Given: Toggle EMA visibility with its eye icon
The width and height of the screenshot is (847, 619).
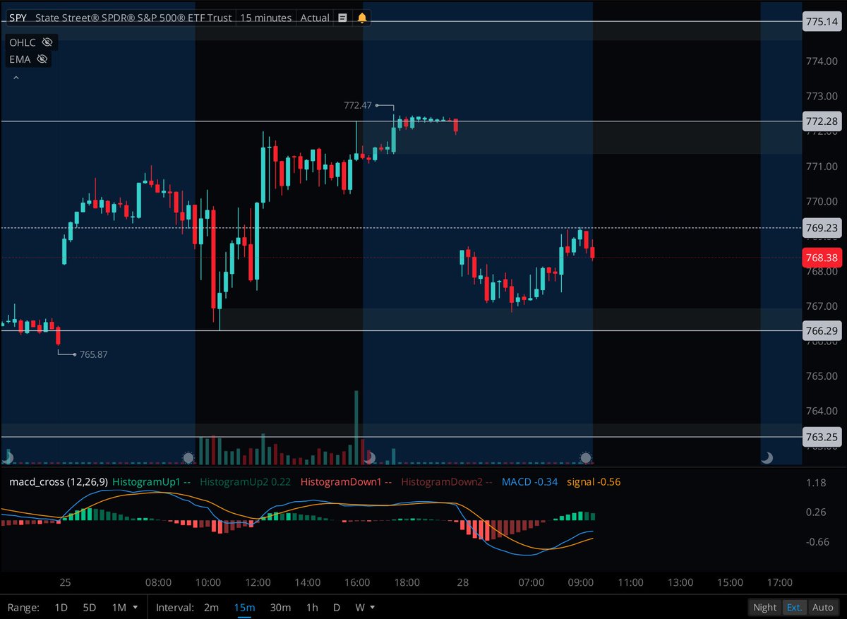Looking at the screenshot, I should point(42,59).
